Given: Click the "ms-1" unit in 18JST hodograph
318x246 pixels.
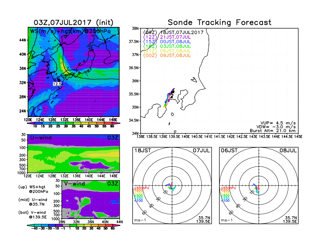Looking at the screenshot, I should 140,220.
